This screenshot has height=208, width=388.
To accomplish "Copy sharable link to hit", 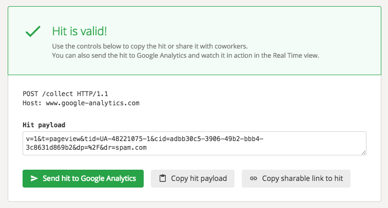I will [x=296, y=178].
